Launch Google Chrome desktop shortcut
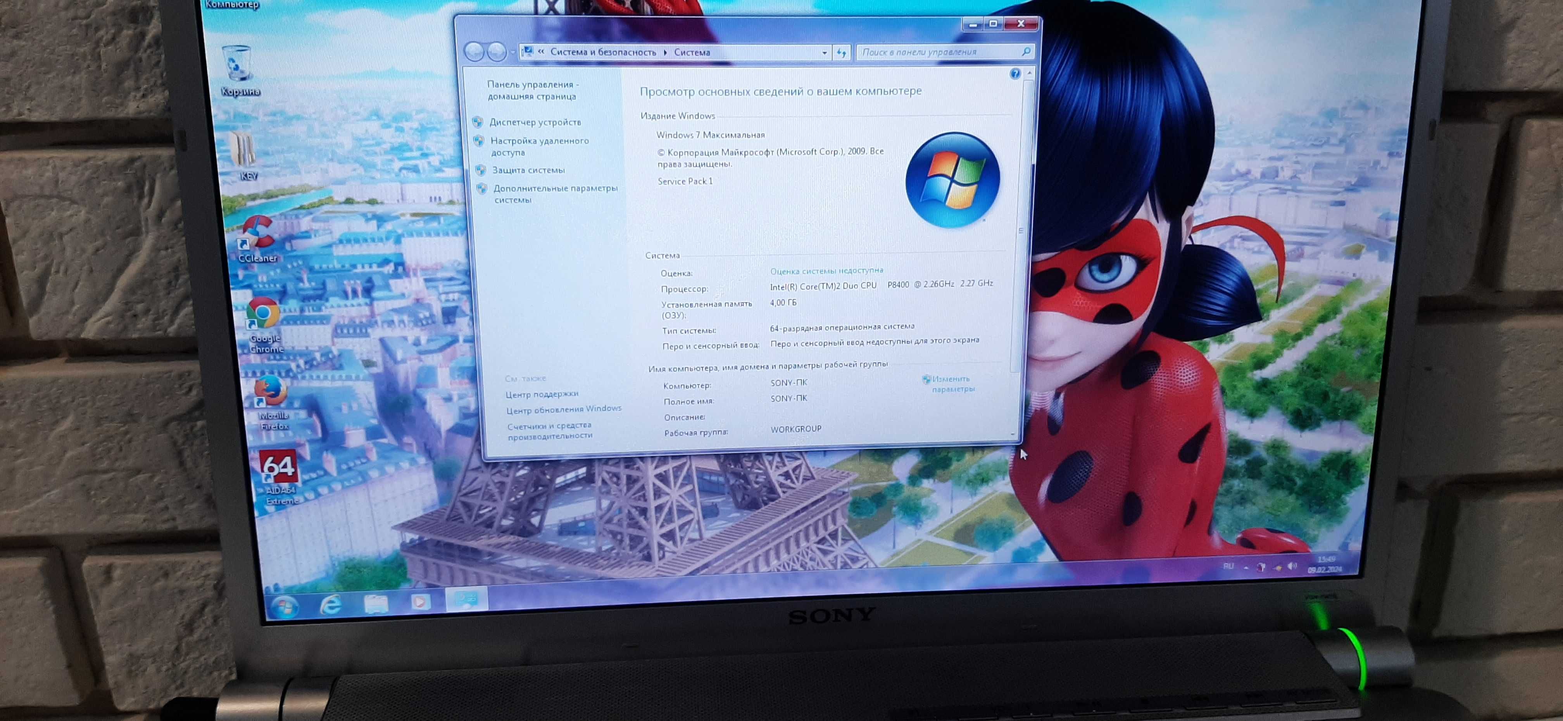 click(x=264, y=325)
